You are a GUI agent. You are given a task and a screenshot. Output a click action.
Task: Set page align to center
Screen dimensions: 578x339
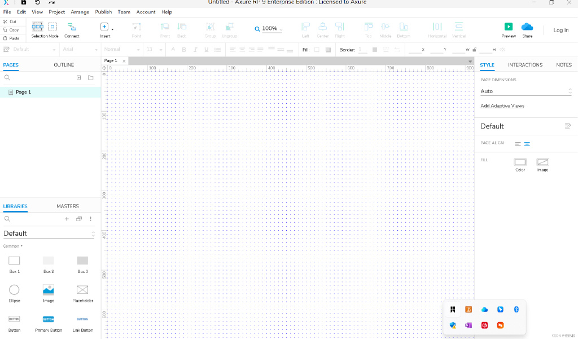tap(527, 144)
